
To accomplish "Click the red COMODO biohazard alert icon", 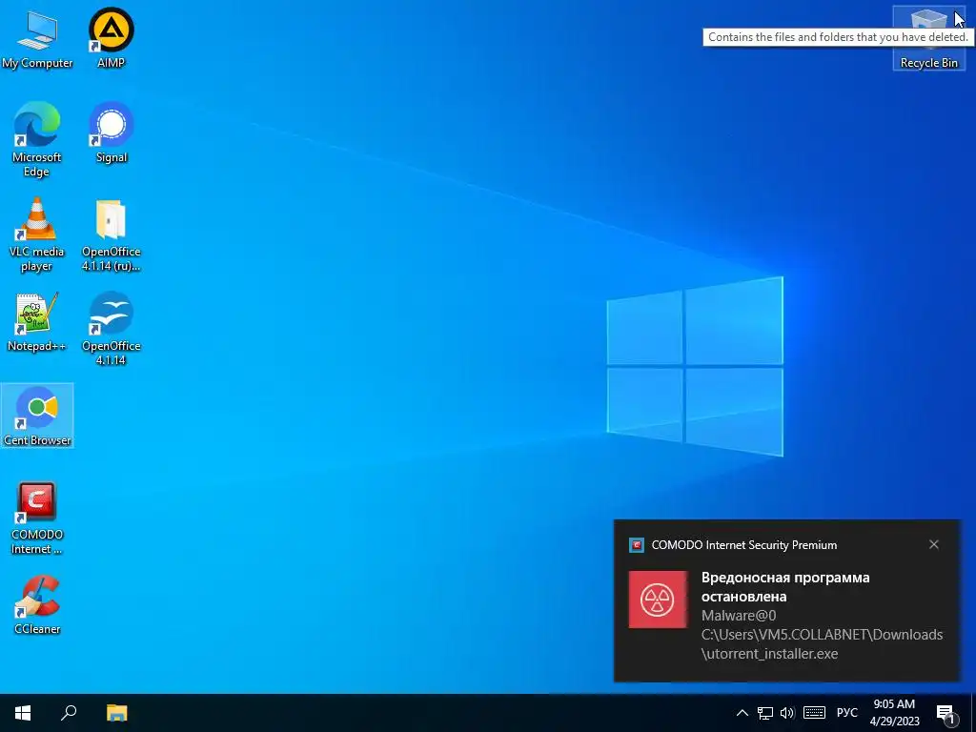I will [658, 600].
